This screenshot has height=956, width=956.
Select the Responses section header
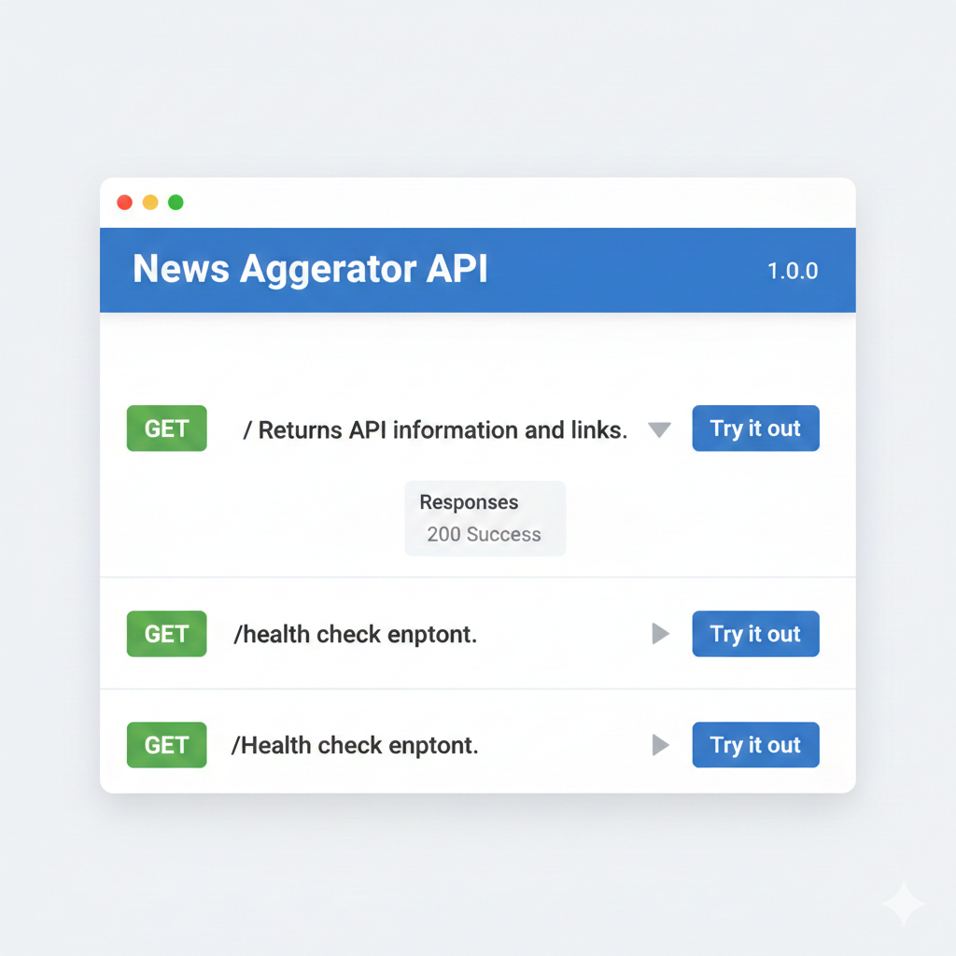[x=469, y=502]
